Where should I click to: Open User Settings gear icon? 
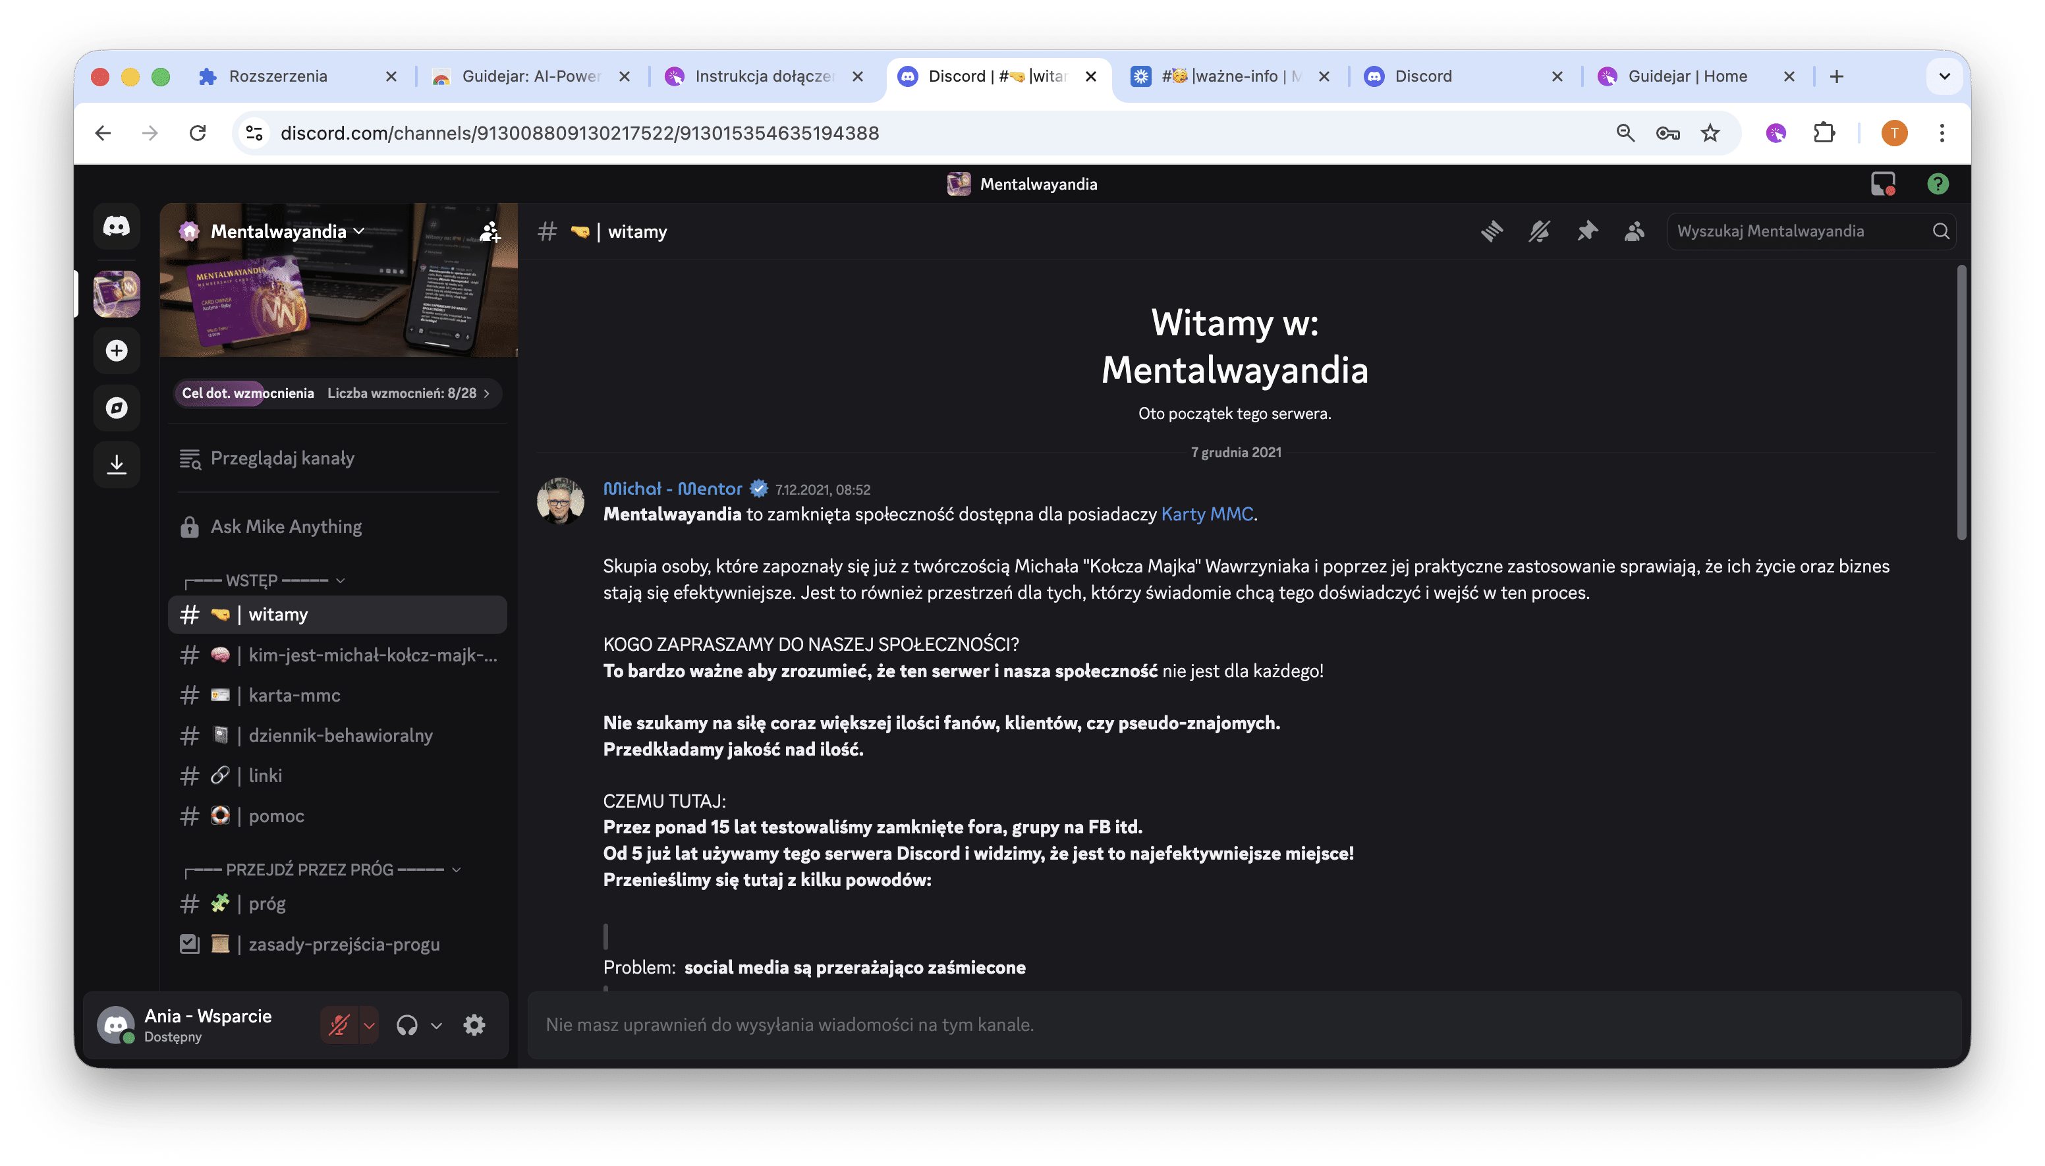474,1025
